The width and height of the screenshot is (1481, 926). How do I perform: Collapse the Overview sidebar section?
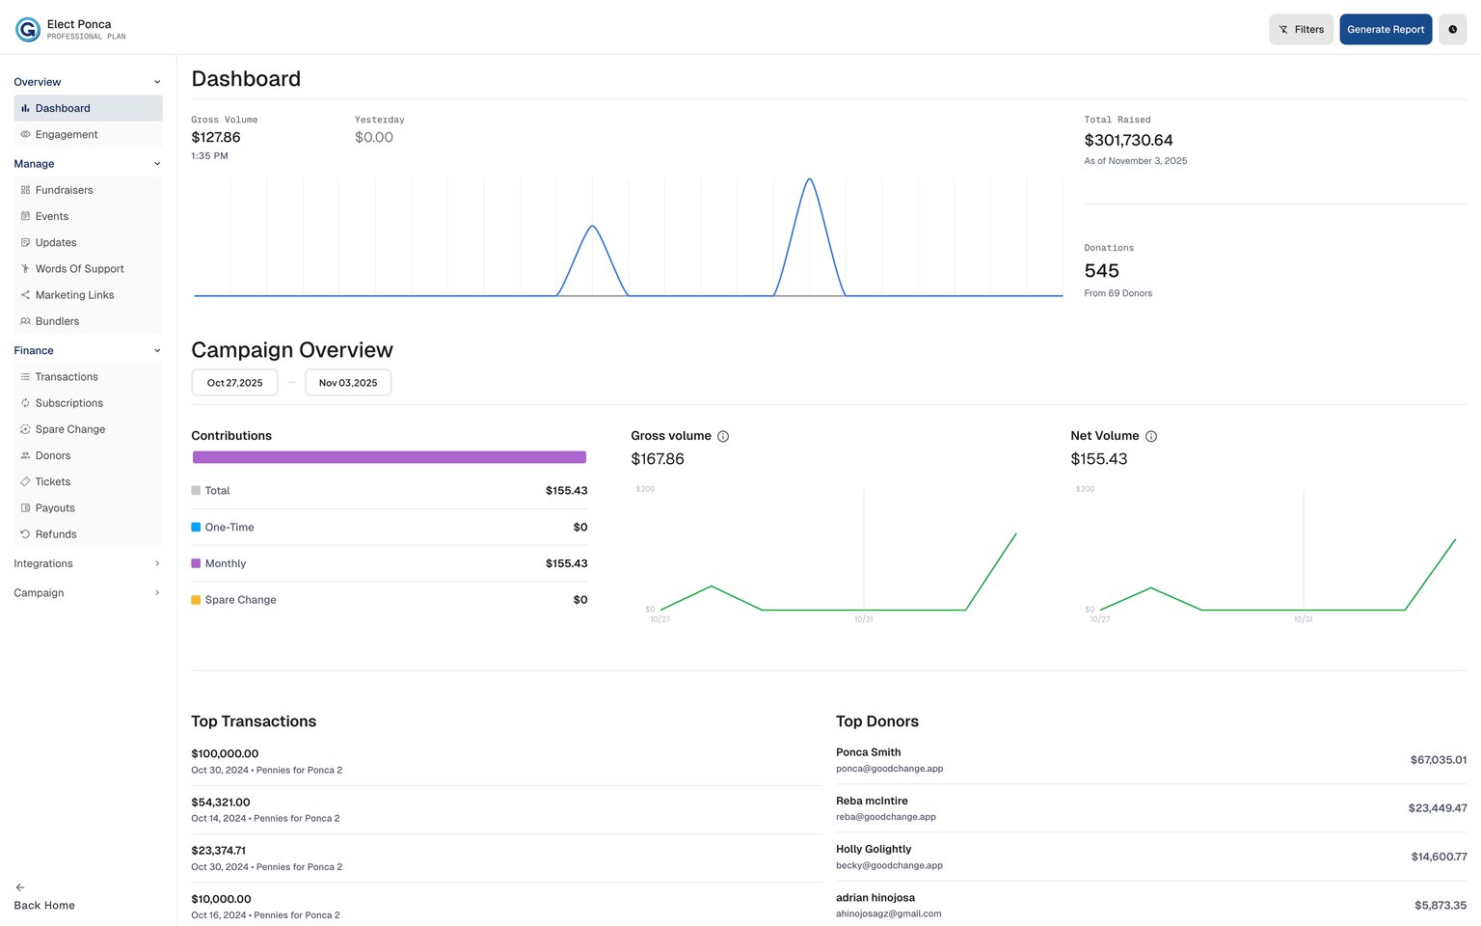click(157, 82)
